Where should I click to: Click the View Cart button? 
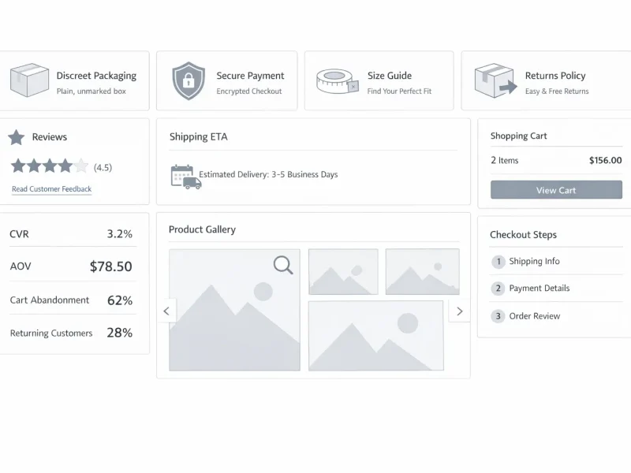[x=556, y=190]
